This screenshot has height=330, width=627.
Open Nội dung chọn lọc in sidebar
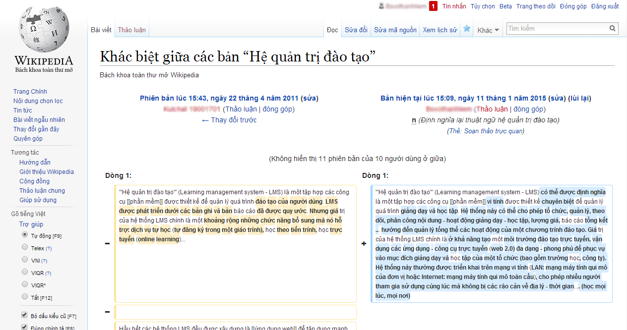pyautogui.click(x=38, y=101)
